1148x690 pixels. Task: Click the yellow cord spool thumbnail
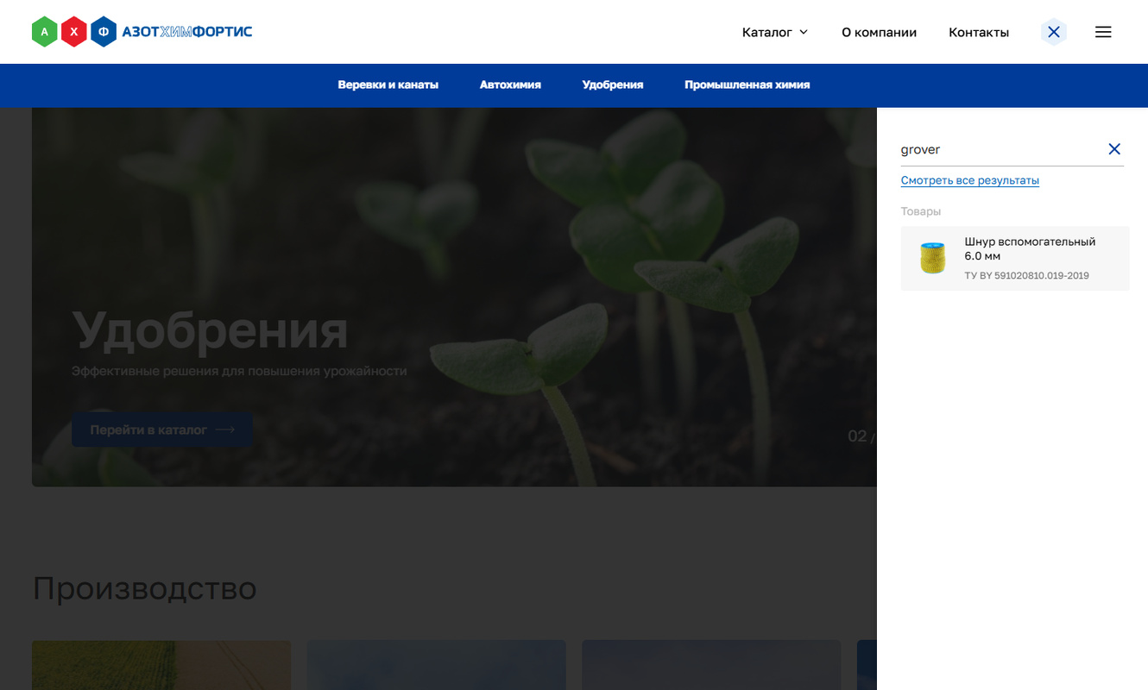(x=933, y=258)
